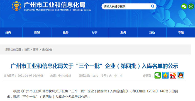The width and height of the screenshot is (195, 101).
Task: Click the 分享到 label
Action: pos(148,75)
